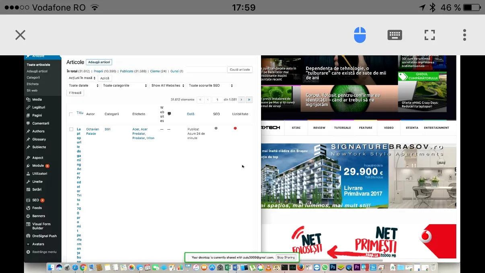Image resolution: width=485 pixels, height=273 pixels.
Task: Open the Subiecte sidebar menu
Action: click(39, 147)
